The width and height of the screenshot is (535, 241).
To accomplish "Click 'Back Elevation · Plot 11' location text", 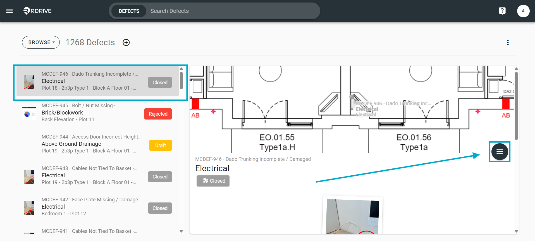I will [x=68, y=120].
